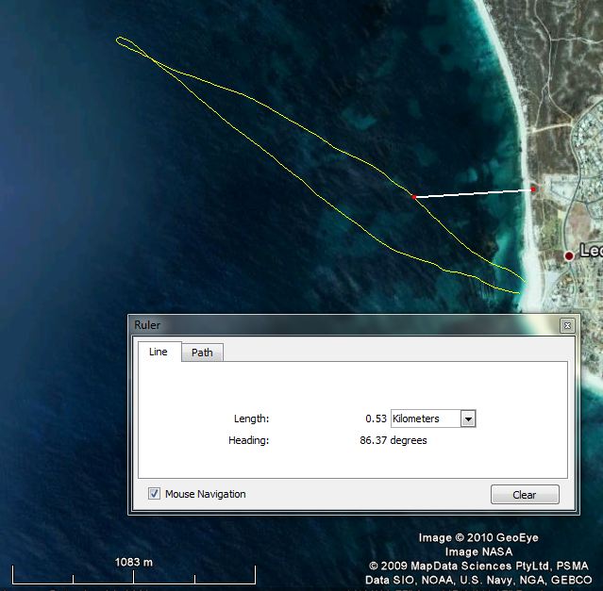Click the eastern red endpoint of the ruler line

tap(533, 189)
